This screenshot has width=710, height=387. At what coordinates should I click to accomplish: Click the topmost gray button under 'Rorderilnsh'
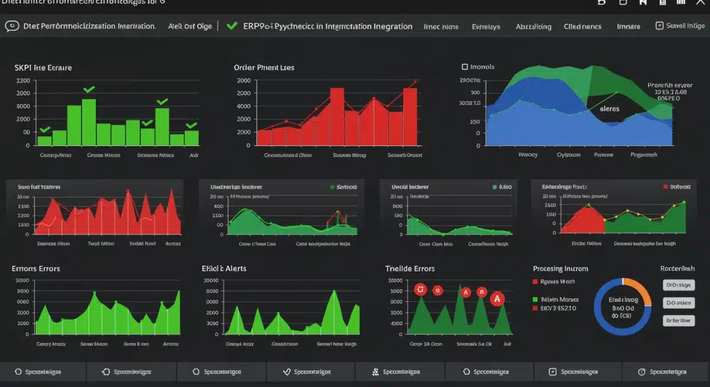[679, 285]
